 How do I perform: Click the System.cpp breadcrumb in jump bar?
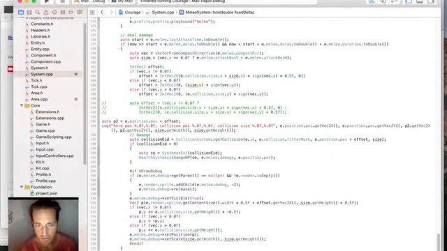(x=160, y=13)
